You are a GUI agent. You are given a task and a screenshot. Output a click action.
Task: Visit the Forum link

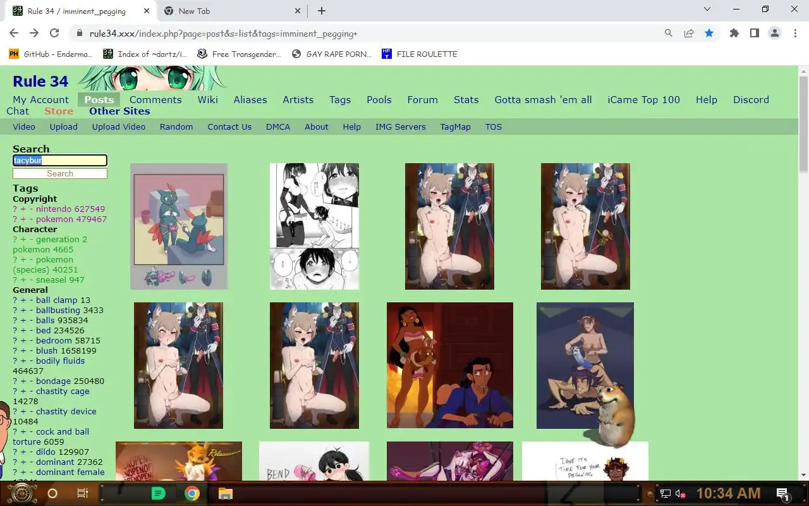tap(422, 99)
